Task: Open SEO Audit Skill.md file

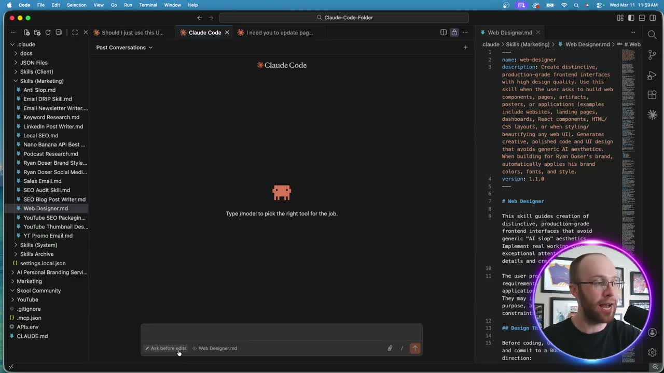Action: click(46, 190)
